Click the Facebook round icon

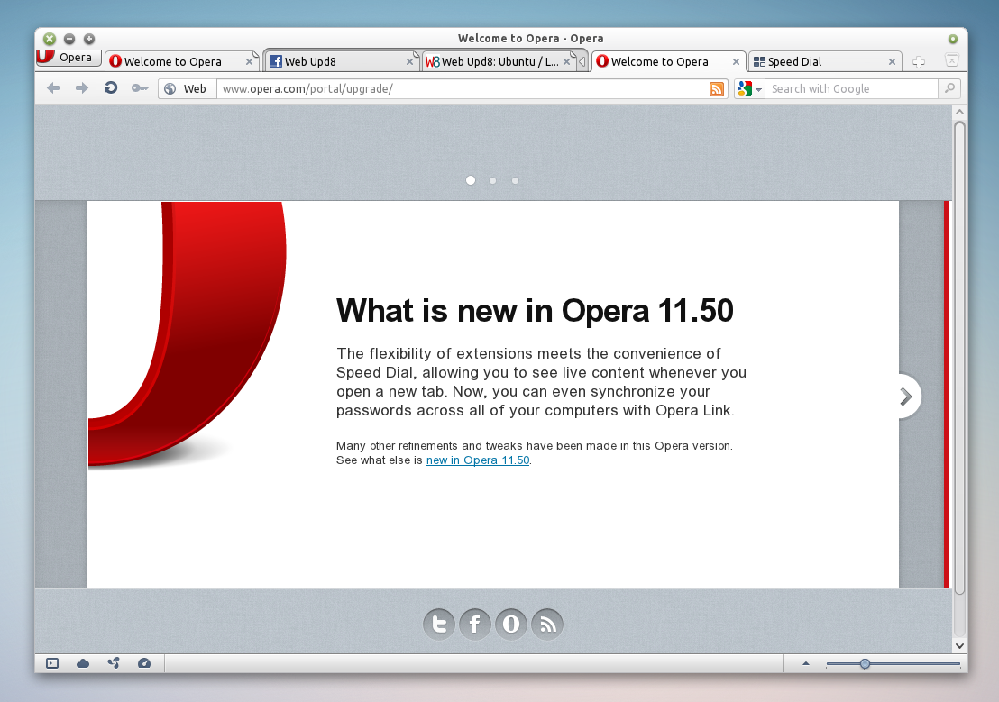click(x=474, y=624)
